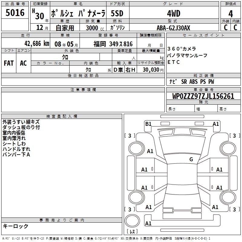Image resolution: width=242 pixels, height=242 pixels.
Task: Click the 長さ dimension field
Action: click(x=181, y=108)
